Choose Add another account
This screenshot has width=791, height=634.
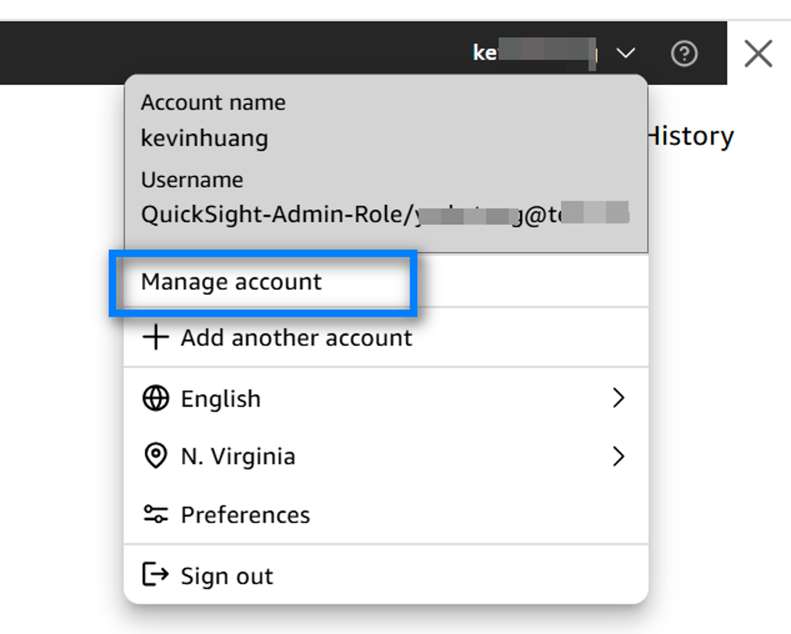pyautogui.click(x=386, y=338)
